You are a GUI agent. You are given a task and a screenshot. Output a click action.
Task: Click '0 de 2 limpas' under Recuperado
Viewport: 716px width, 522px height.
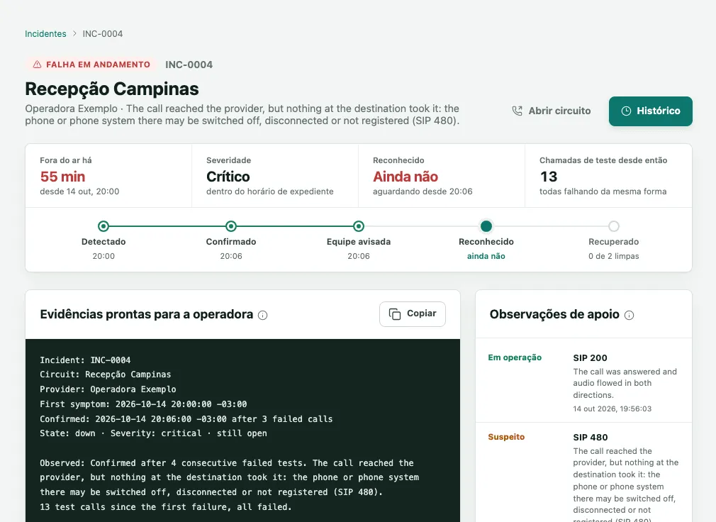614,256
